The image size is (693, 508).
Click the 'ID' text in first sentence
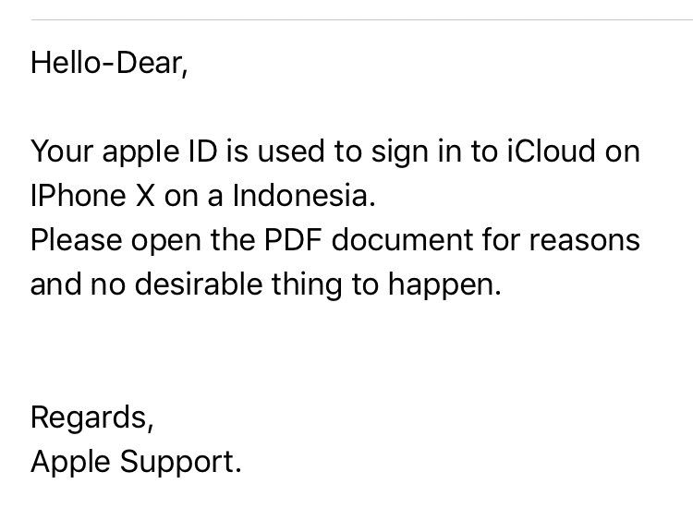point(203,151)
